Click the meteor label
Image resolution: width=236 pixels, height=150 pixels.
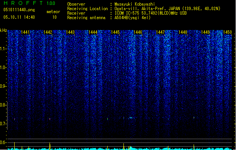53,12
